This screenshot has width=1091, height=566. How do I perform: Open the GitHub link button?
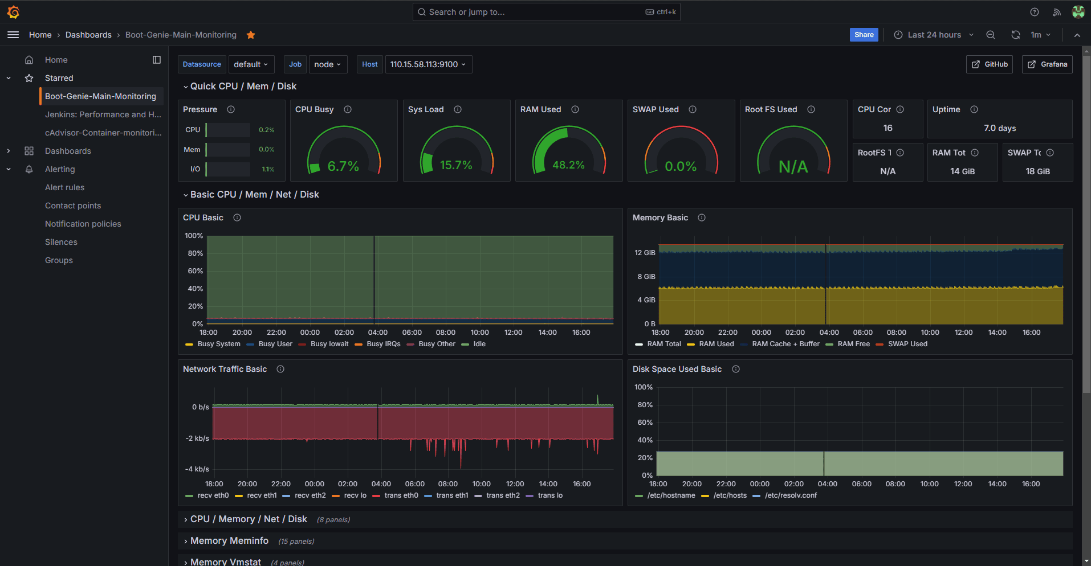pos(990,64)
